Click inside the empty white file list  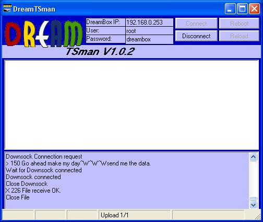(x=131, y=105)
